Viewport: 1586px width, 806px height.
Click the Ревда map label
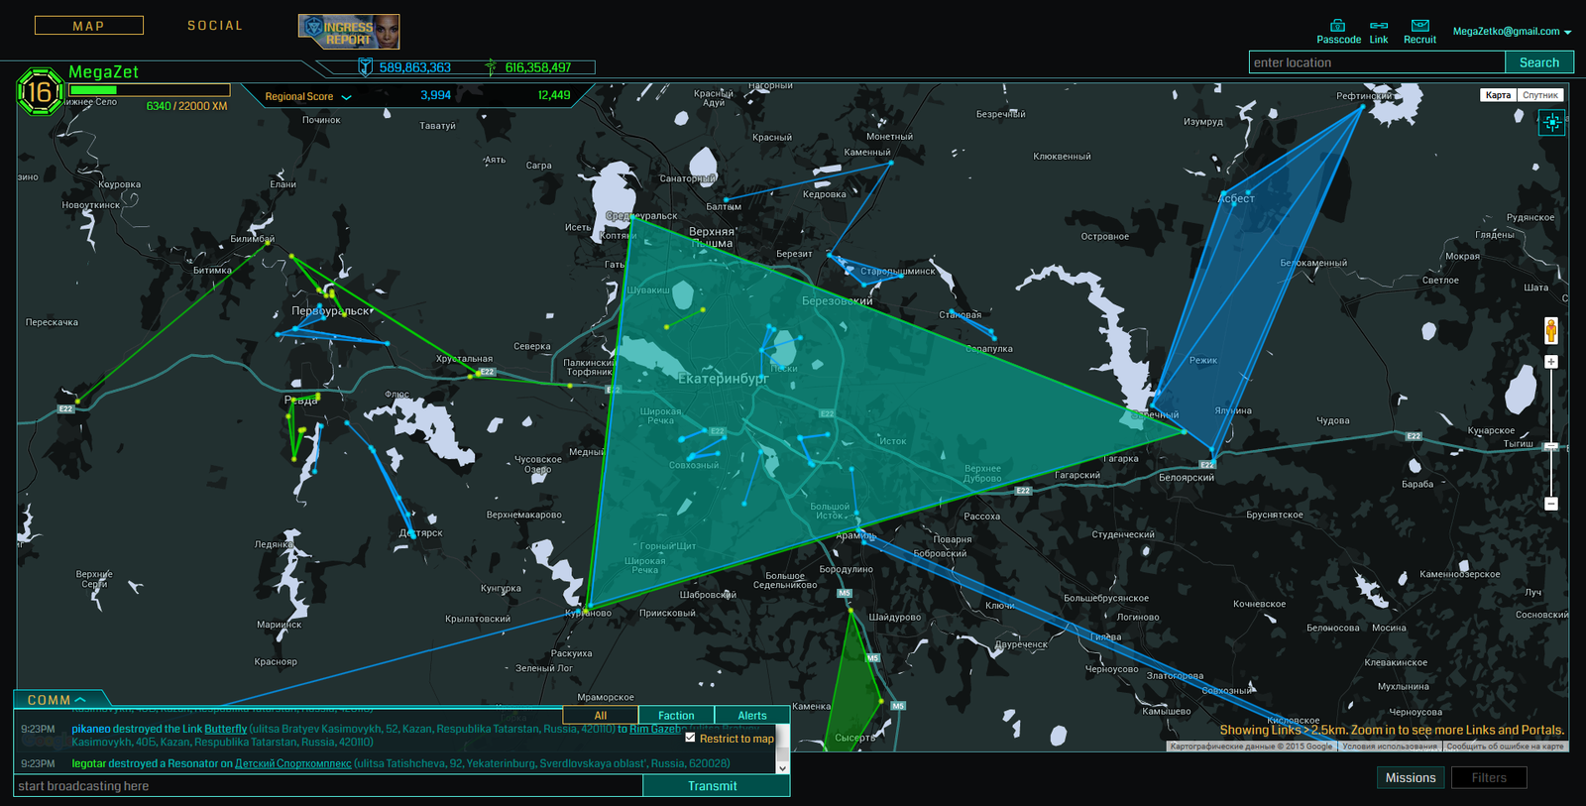point(300,401)
